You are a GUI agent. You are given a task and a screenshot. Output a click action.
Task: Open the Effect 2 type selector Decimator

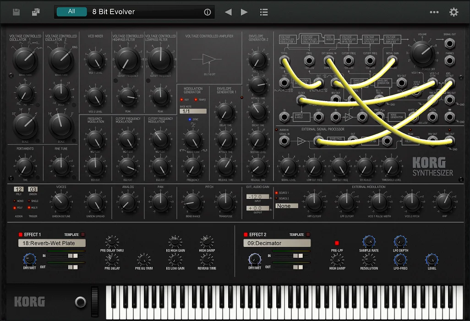tap(277, 243)
